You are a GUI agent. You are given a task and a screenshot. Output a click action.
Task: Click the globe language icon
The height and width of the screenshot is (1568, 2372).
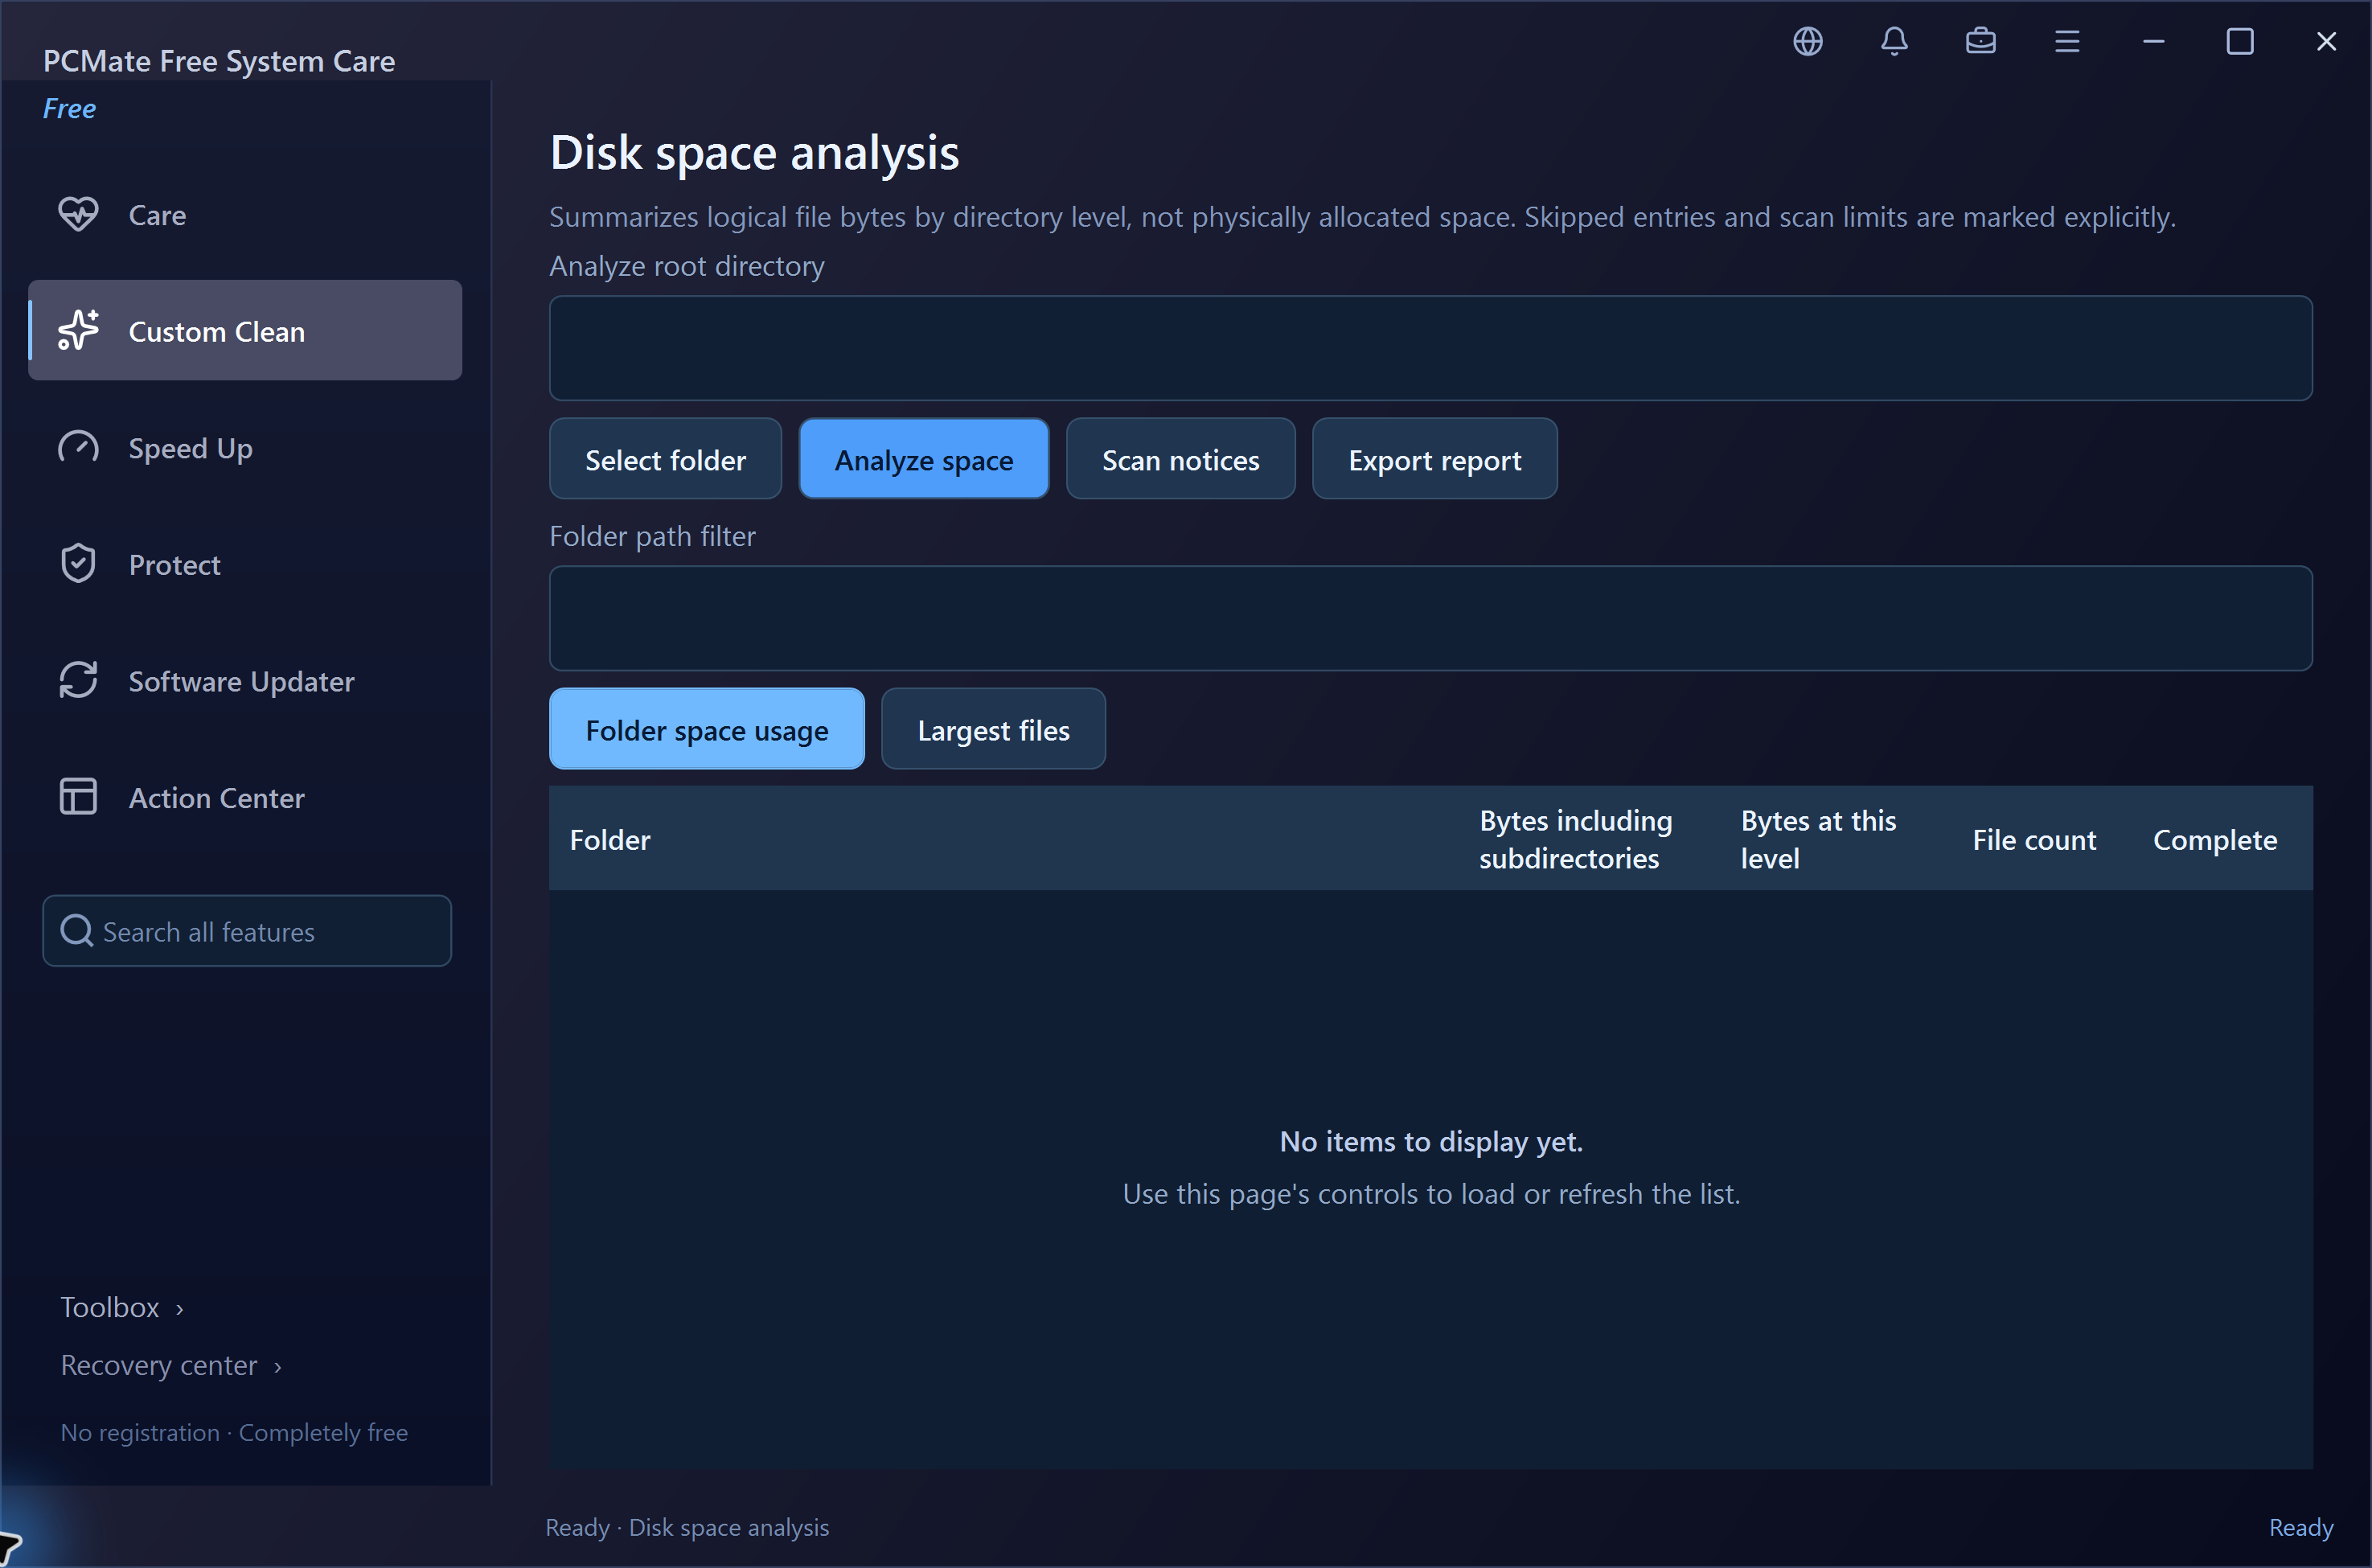(x=1807, y=41)
